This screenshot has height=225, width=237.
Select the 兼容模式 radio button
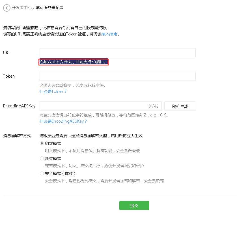click(x=42, y=158)
